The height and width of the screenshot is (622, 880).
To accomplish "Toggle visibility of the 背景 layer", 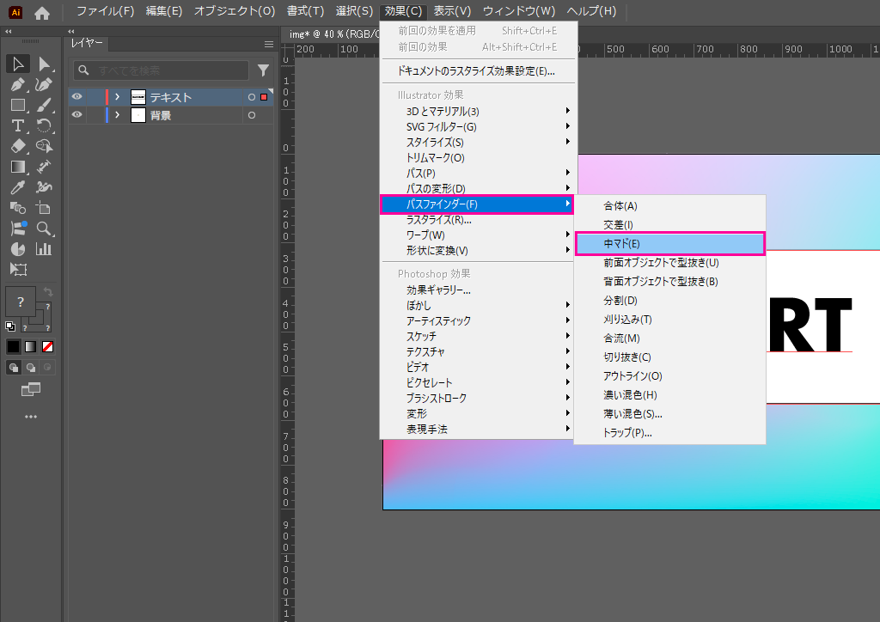I will 77,115.
